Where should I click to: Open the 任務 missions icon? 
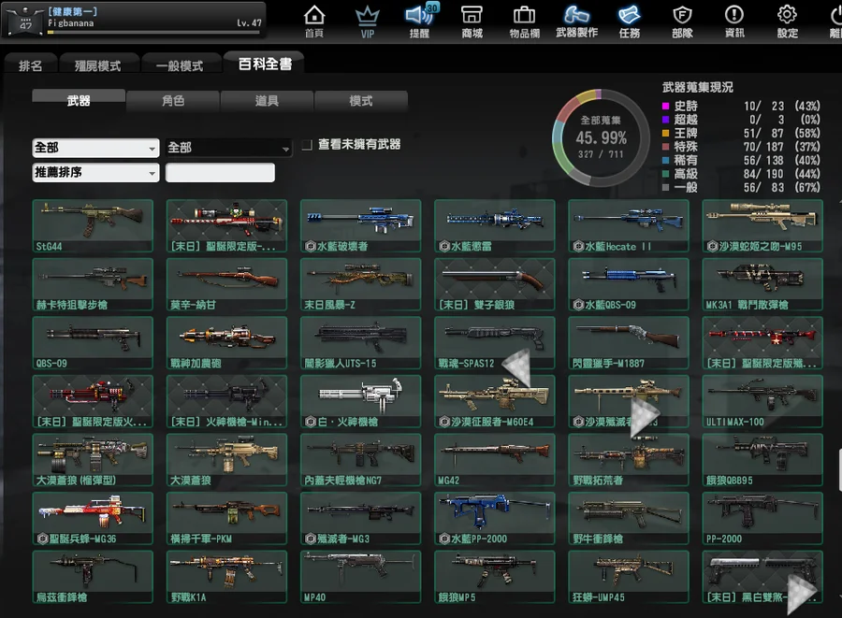point(630,22)
